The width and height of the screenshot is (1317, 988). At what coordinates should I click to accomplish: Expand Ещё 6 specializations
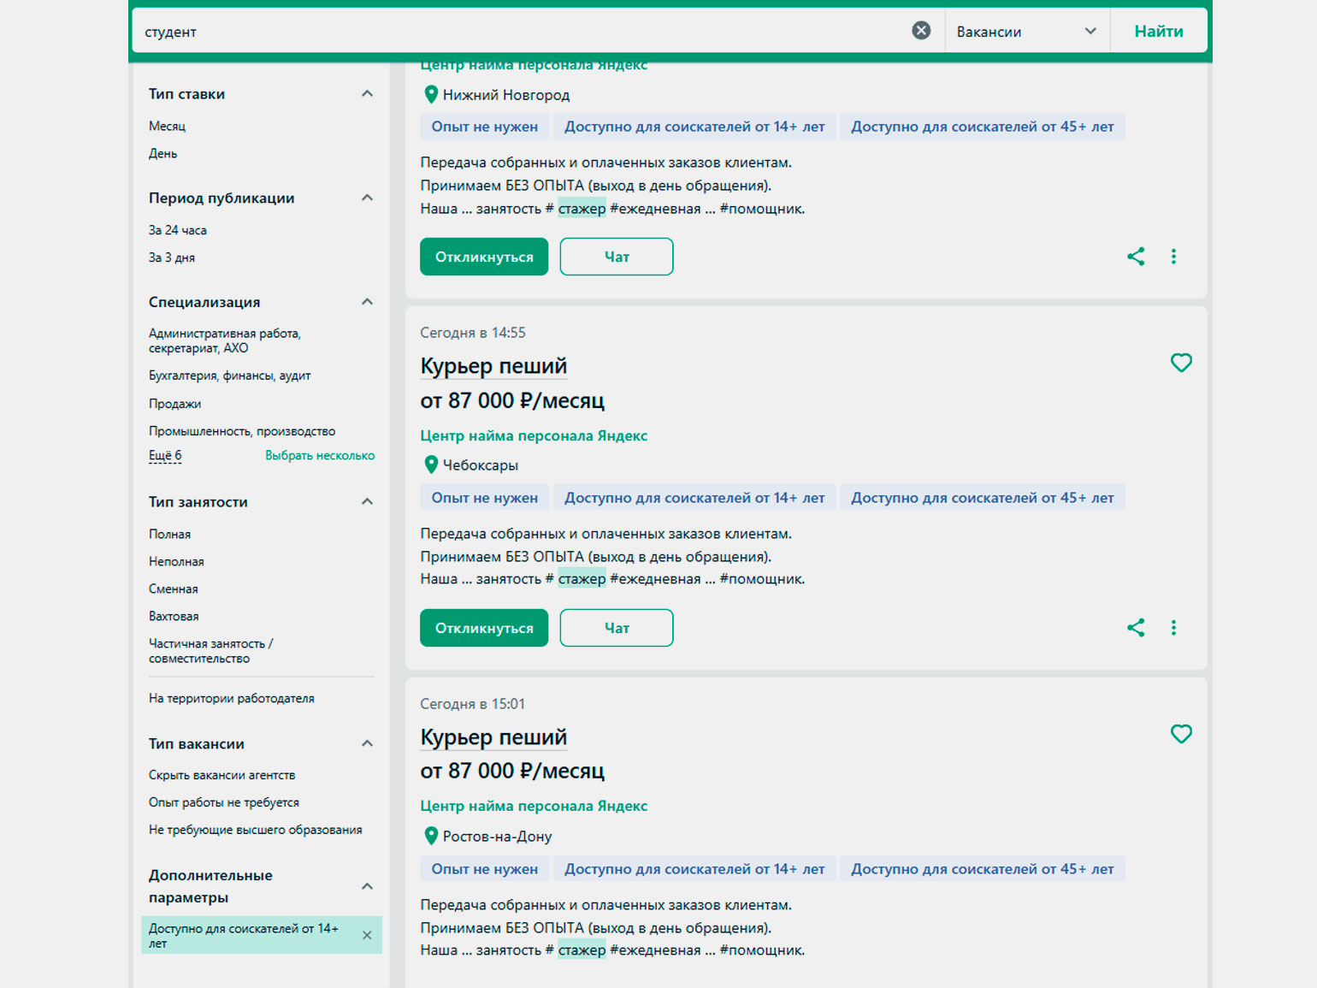pos(165,455)
